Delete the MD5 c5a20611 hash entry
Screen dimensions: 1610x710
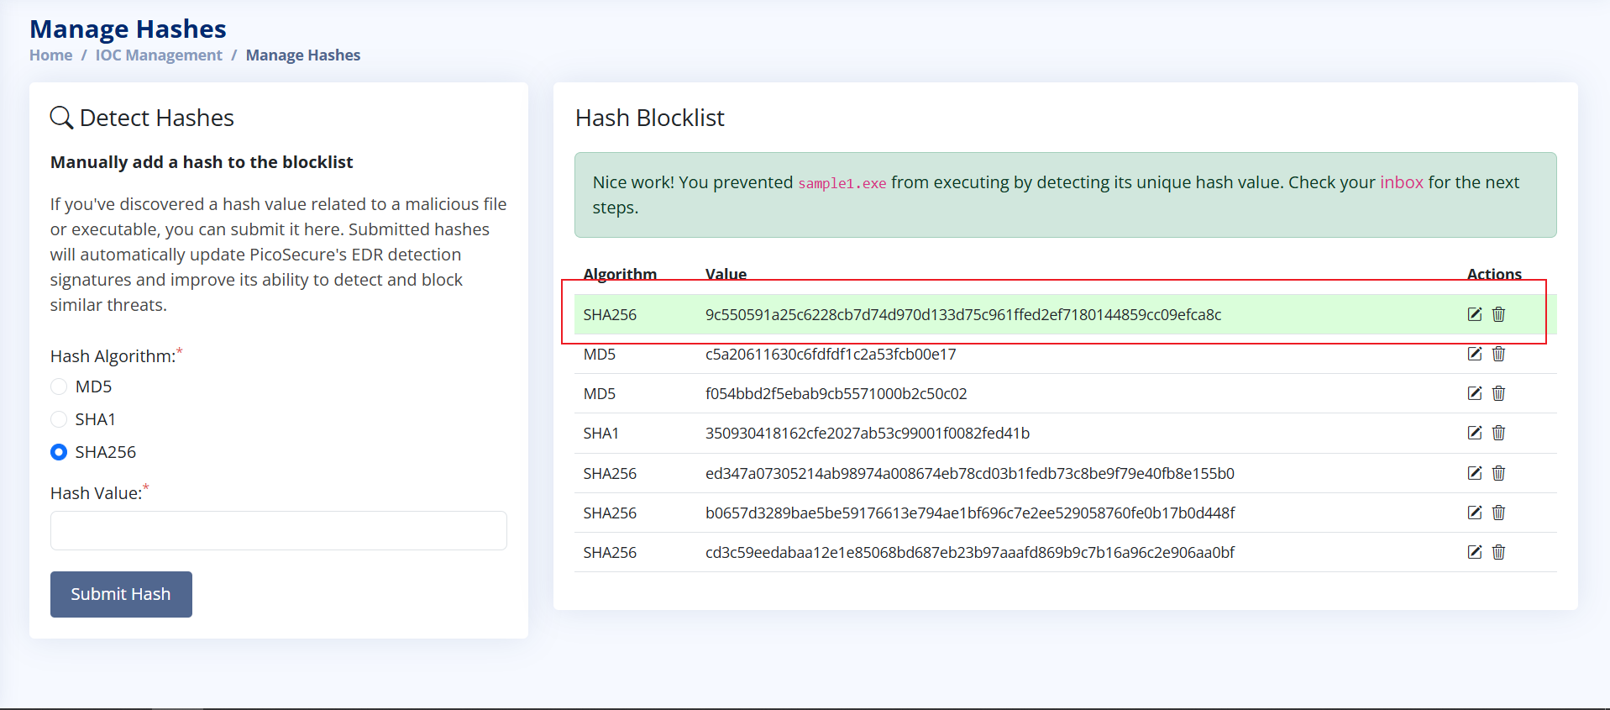[1498, 354]
